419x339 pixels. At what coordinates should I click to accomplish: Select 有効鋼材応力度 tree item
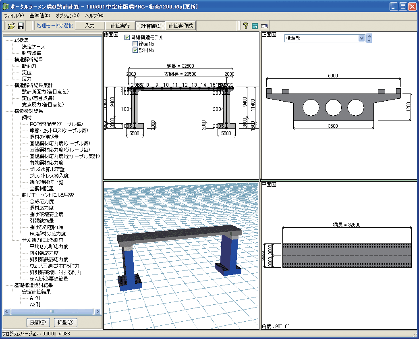click(46, 162)
